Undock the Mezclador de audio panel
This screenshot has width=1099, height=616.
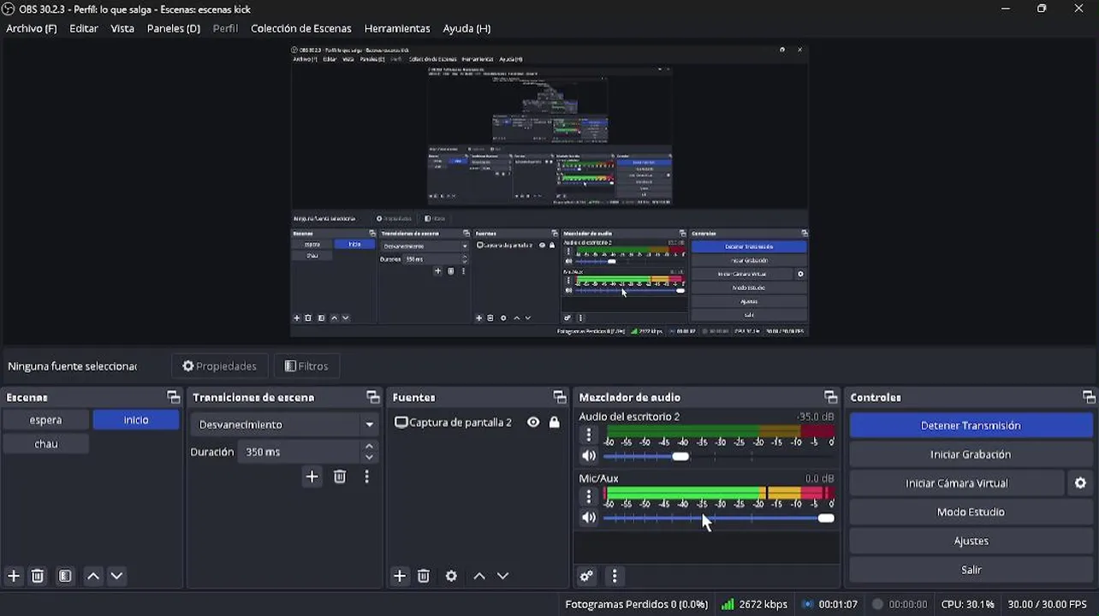830,397
